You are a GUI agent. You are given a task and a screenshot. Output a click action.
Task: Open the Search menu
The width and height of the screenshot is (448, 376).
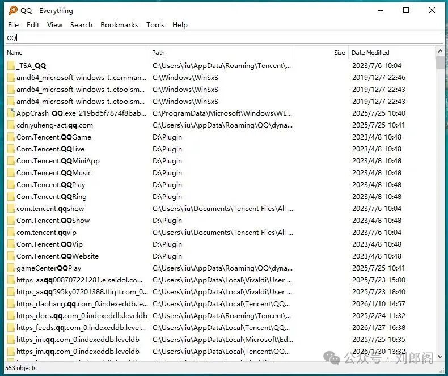(x=81, y=25)
